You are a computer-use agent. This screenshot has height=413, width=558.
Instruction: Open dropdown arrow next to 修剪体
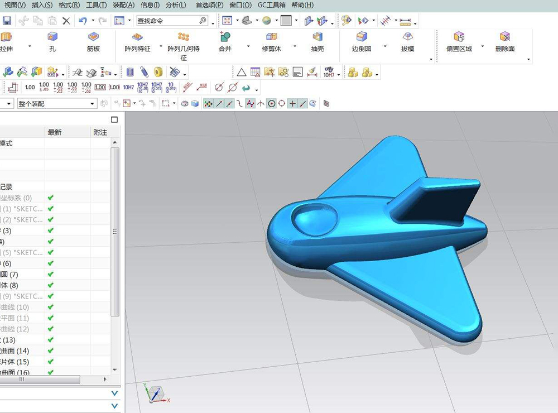tap(295, 46)
